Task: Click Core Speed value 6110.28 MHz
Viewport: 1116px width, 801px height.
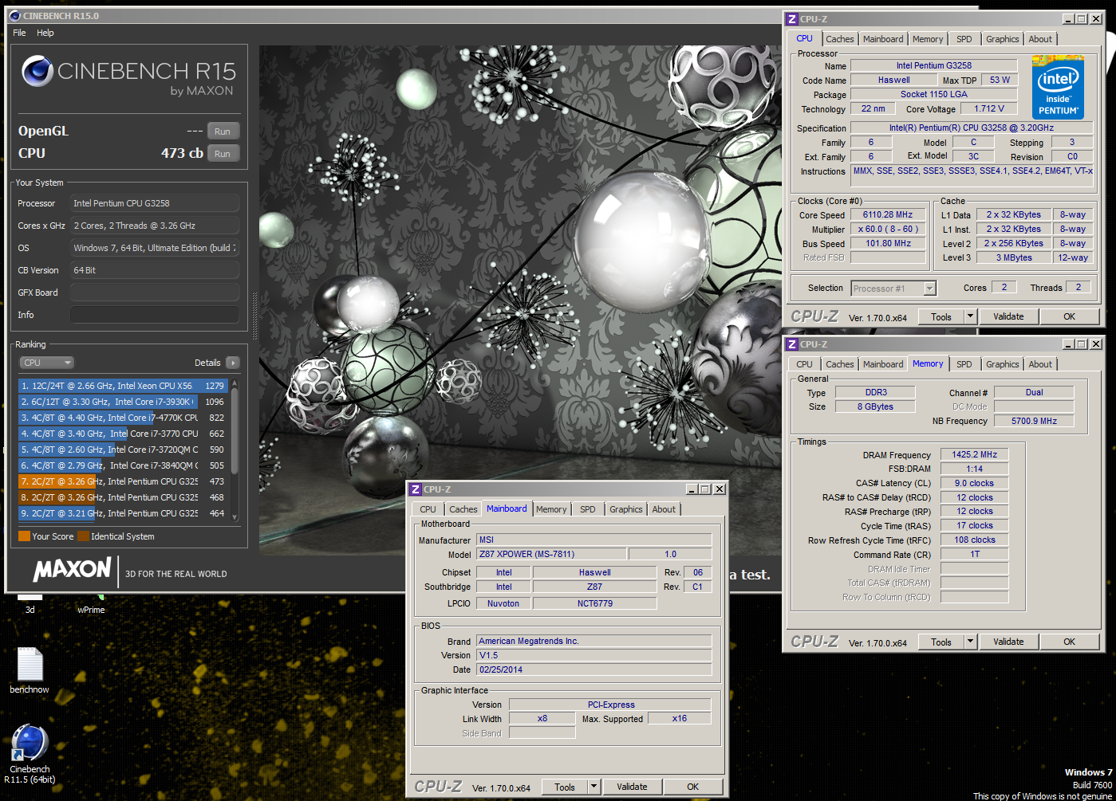Action: click(x=887, y=215)
